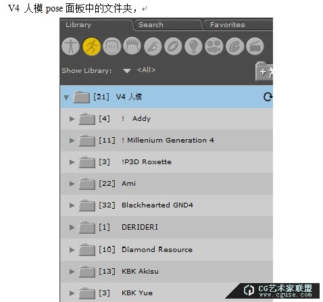Screen dimensions: 323x302
Task: Select the Figures category icon
Action: pyautogui.click(x=70, y=47)
